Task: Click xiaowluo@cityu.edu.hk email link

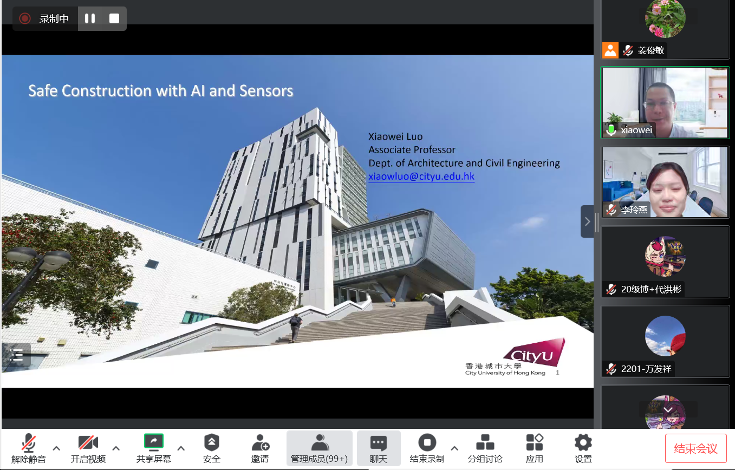Action: (x=421, y=177)
